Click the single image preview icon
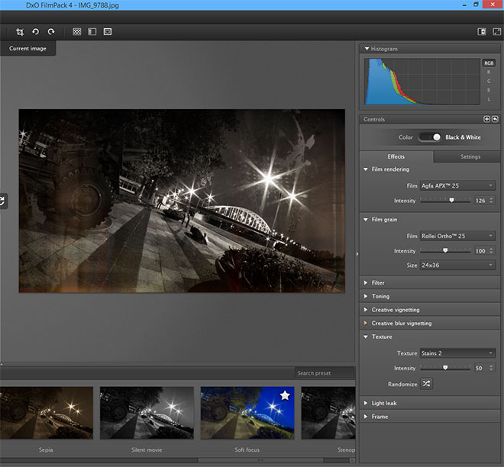 (x=108, y=31)
